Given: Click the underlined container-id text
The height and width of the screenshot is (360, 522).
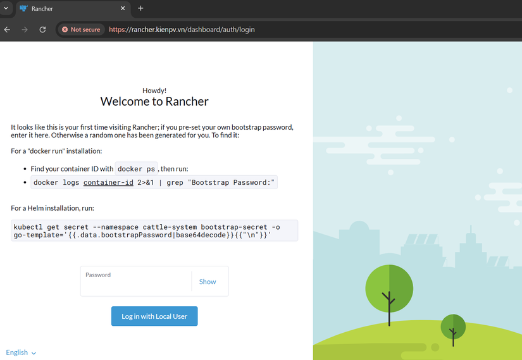Looking at the screenshot, I should click(x=108, y=182).
